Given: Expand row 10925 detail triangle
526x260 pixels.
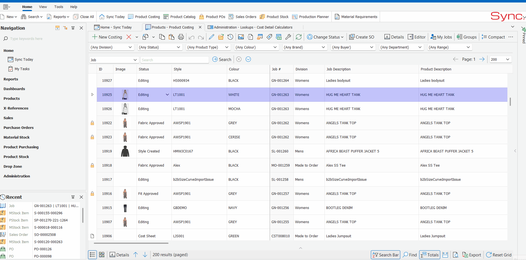Looking at the screenshot, I should (x=92, y=95).
